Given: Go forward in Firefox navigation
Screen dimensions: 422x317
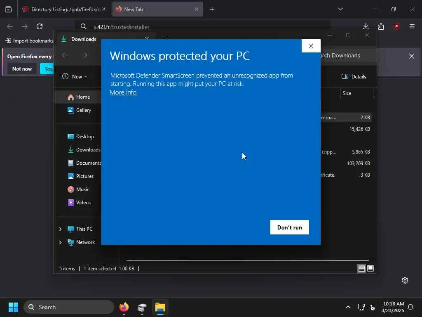Looking at the screenshot, I should [x=25, y=26].
